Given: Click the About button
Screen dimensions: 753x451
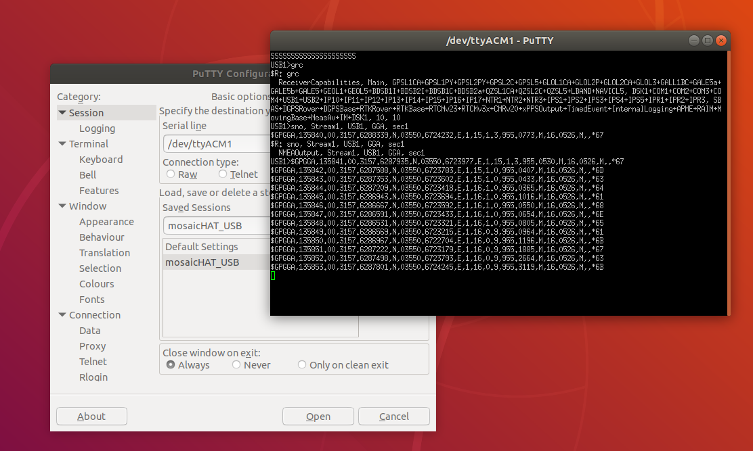Looking at the screenshot, I should [91, 417].
